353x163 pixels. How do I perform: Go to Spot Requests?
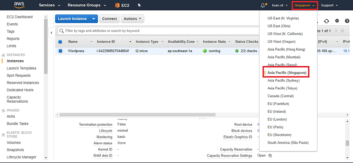[x=19, y=75]
